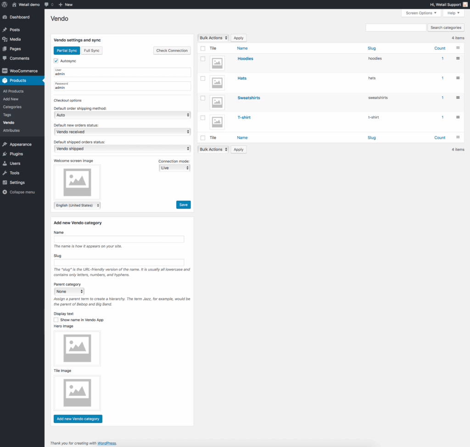Disable the Autosync checkbox

pos(56,61)
